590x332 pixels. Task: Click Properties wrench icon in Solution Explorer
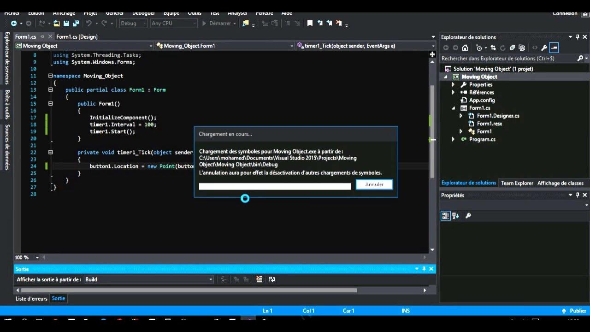544,47
